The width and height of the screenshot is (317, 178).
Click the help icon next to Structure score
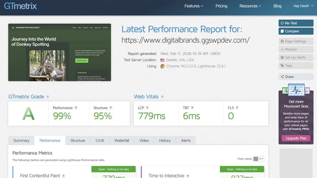(111, 108)
